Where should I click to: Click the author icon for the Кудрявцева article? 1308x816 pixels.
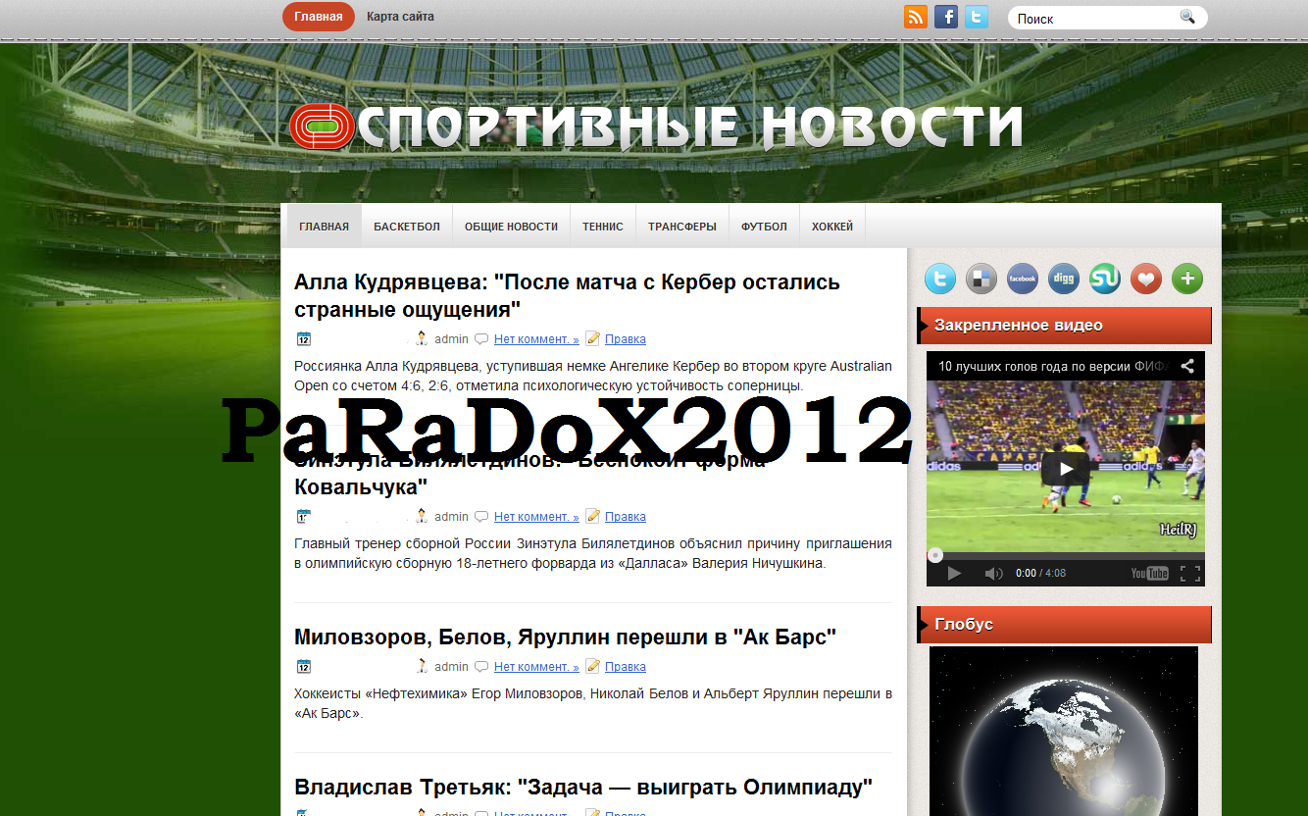click(x=422, y=338)
